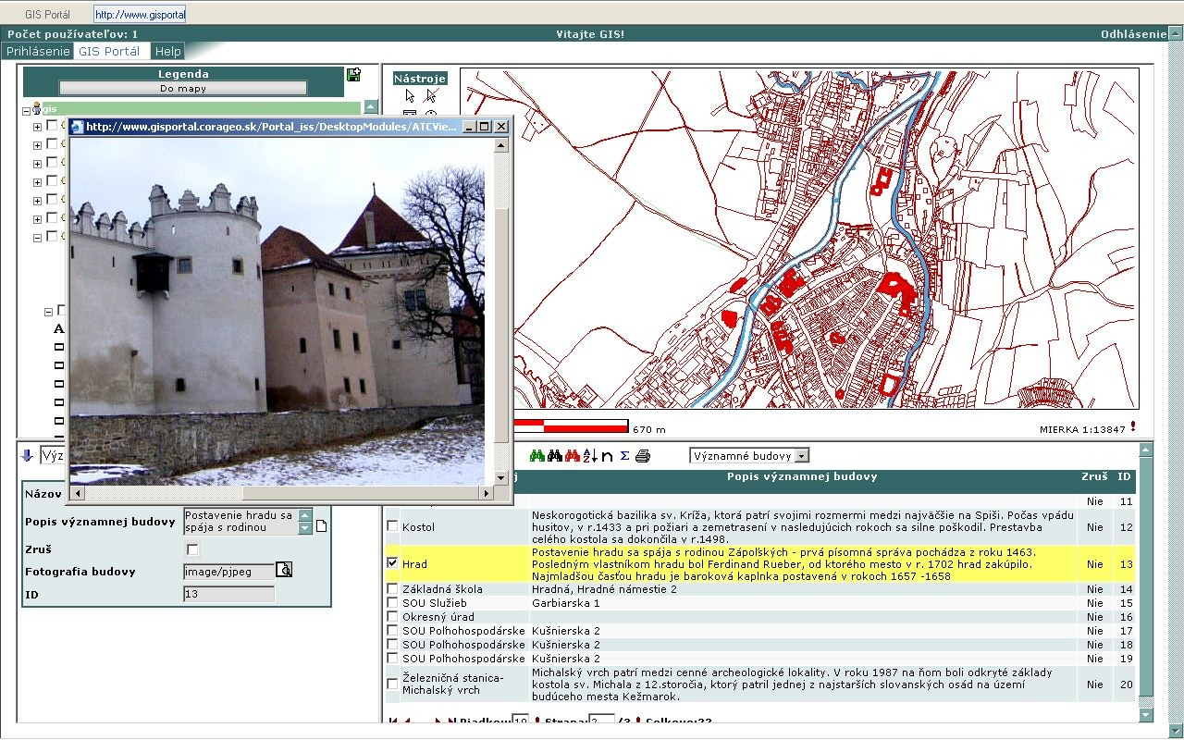Click the Garbiarska 1 description cell

point(802,602)
